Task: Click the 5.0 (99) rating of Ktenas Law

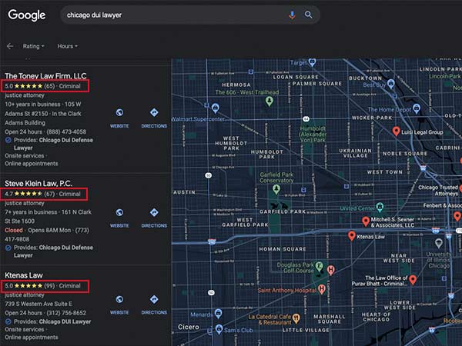Action: click(28, 286)
